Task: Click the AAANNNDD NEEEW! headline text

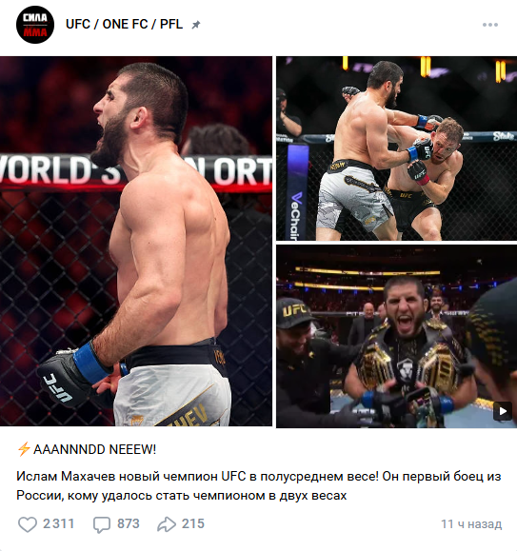Action: click(x=94, y=449)
